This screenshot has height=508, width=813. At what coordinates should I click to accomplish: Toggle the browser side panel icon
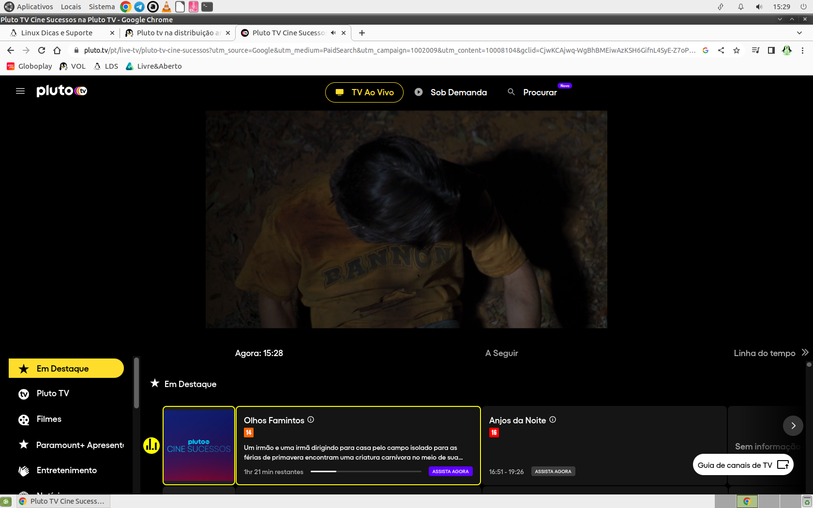coord(771,50)
